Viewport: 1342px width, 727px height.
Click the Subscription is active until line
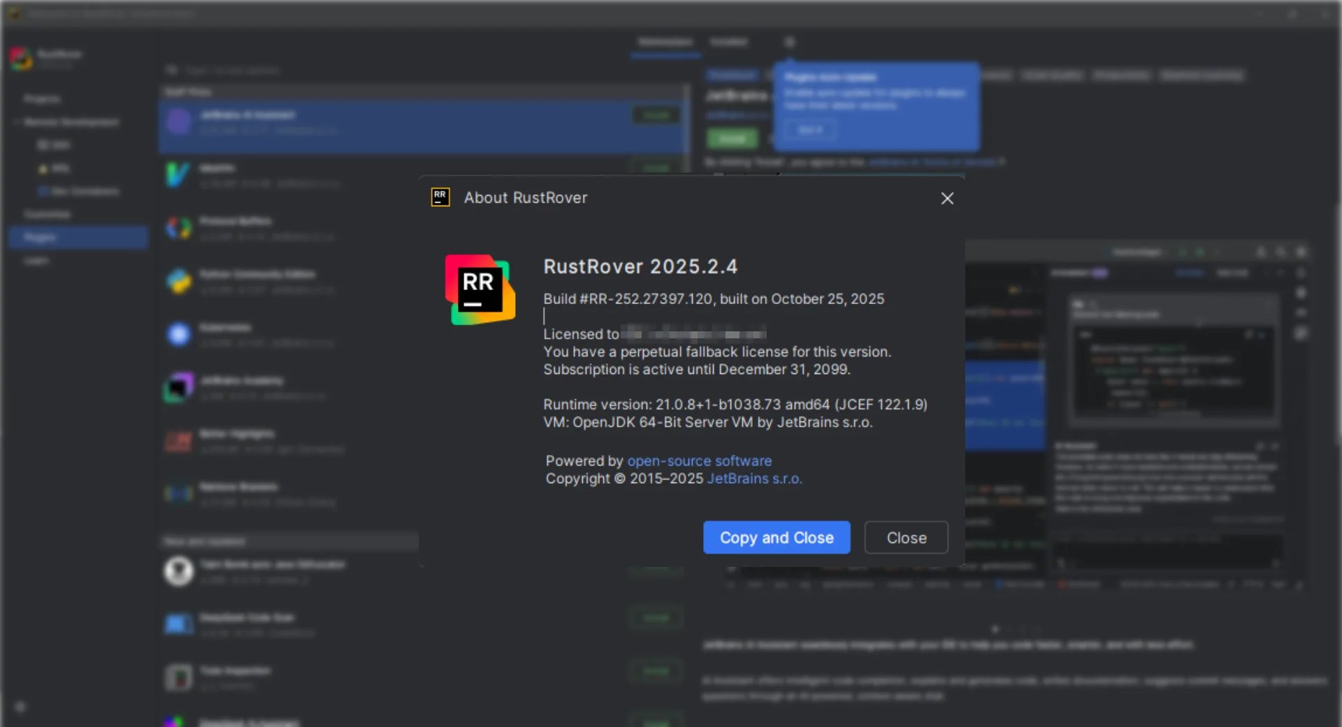click(697, 369)
